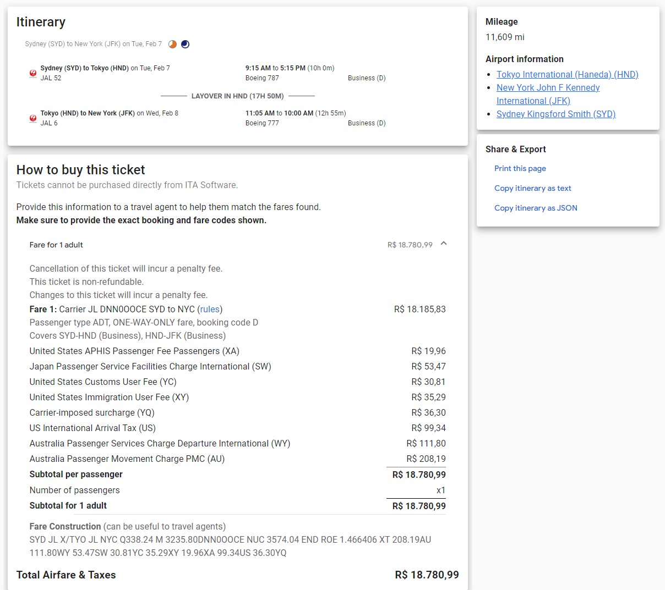This screenshot has width=665, height=590.
Task: Open the Tokyo International (Haneda) airport link
Action: [x=568, y=74]
